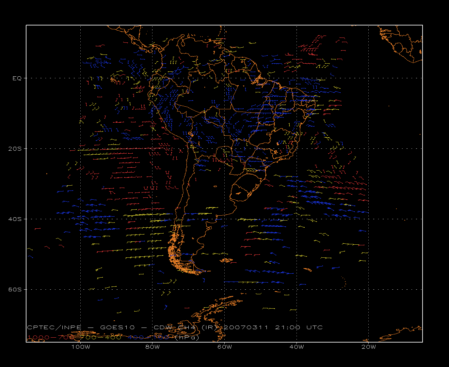
Task: Click the 60S latitude label
Action: pyautogui.click(x=15, y=289)
